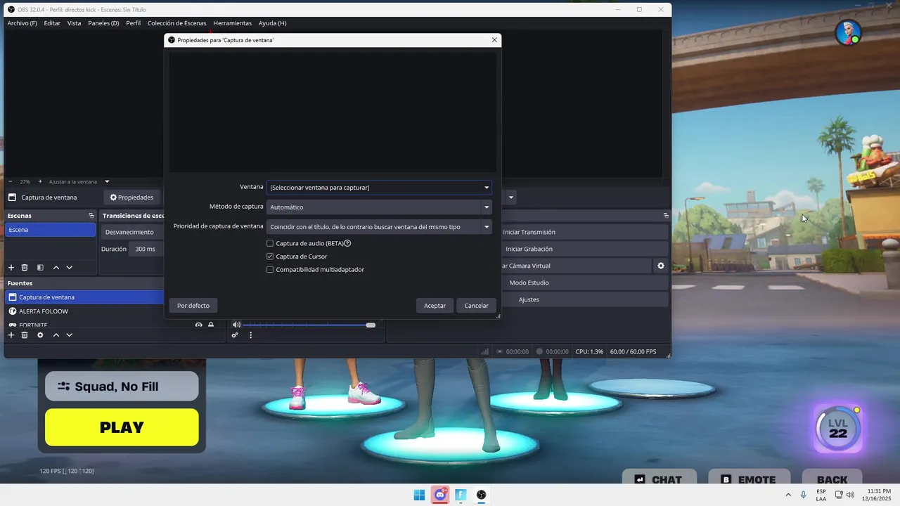Undock the Controls panel icon
The image size is (900, 506).
pyautogui.click(x=666, y=216)
